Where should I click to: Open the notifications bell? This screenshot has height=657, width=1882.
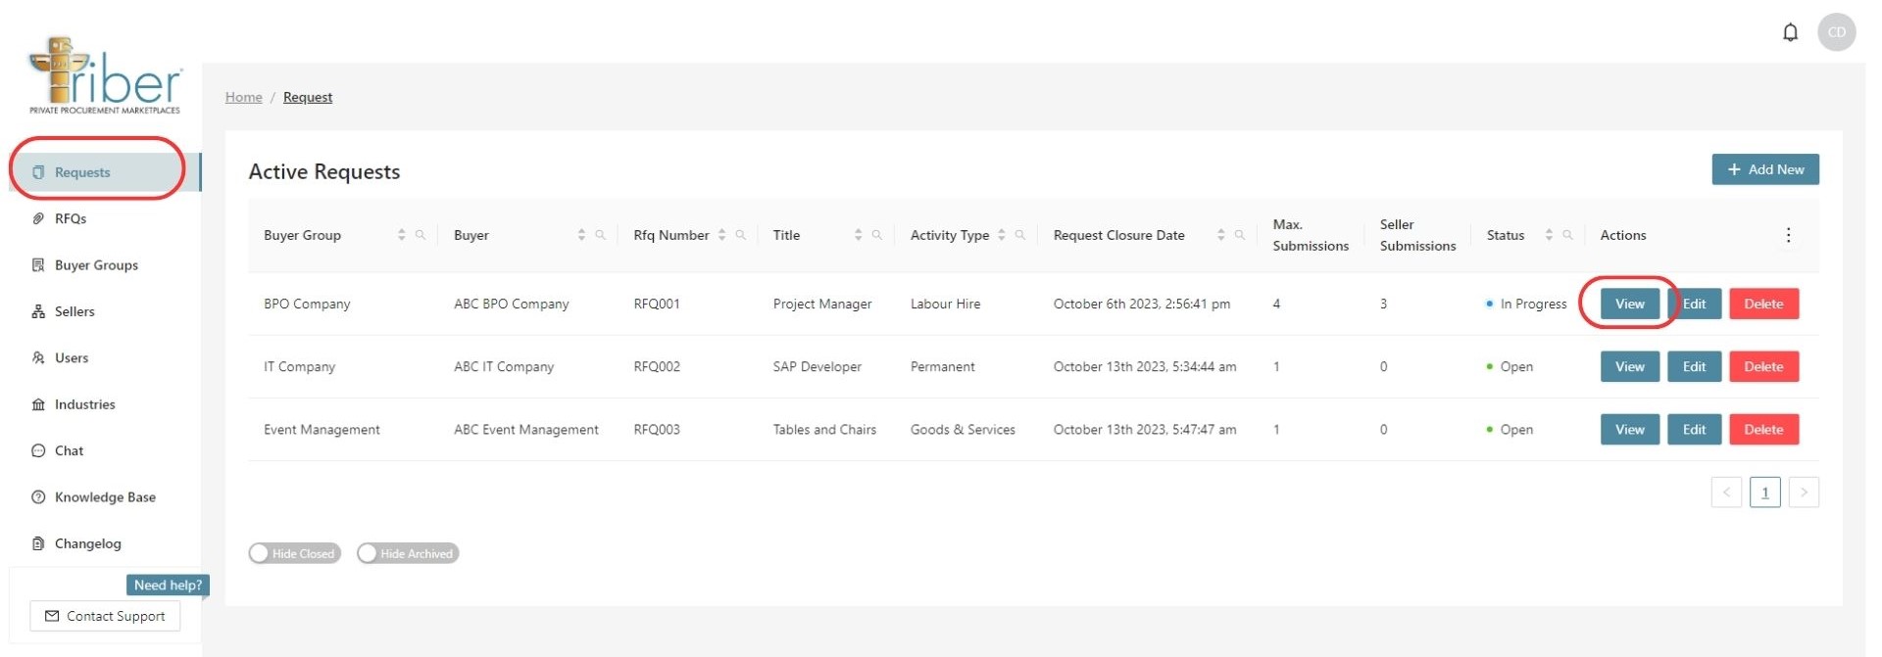click(x=1790, y=32)
